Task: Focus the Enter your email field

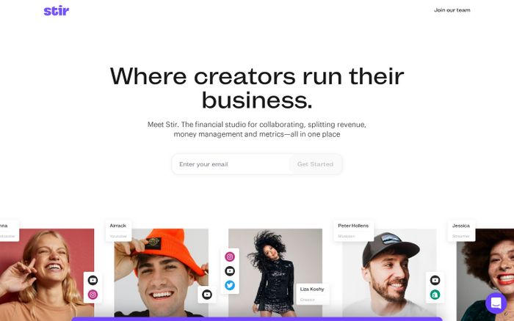Action: coord(231,164)
